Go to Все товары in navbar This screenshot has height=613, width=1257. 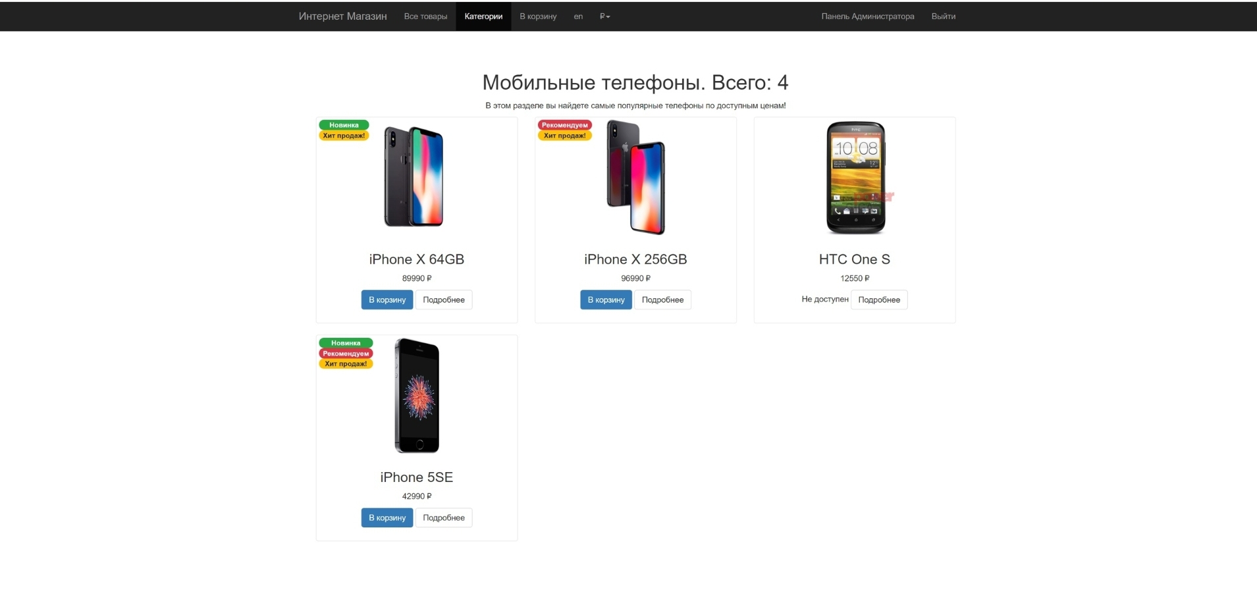[425, 16]
